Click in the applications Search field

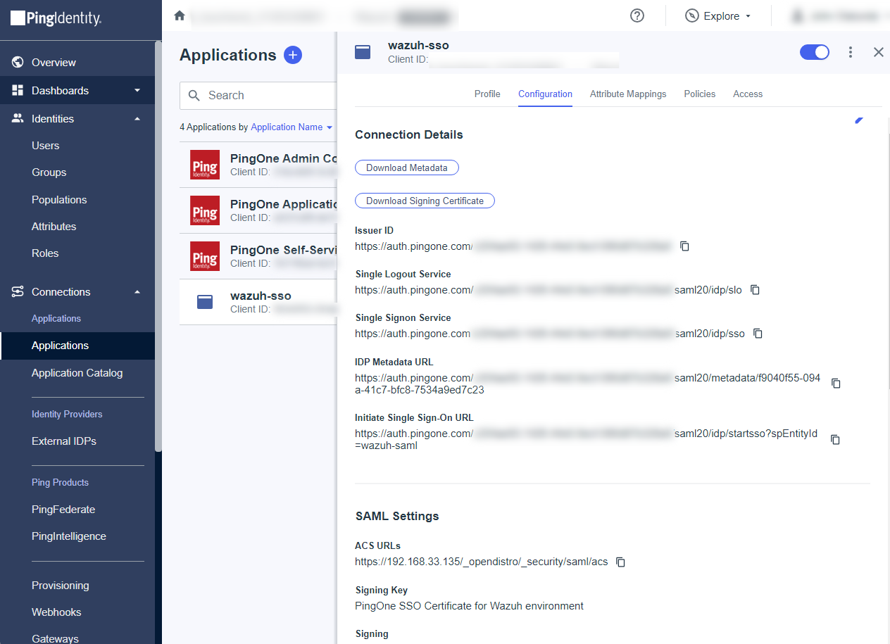pyautogui.click(x=268, y=95)
